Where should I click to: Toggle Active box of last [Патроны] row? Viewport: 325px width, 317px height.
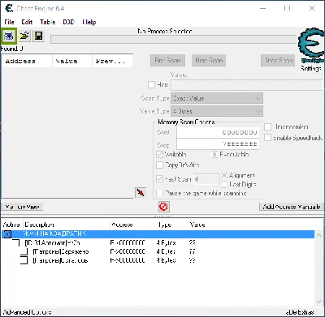[x=24, y=260]
